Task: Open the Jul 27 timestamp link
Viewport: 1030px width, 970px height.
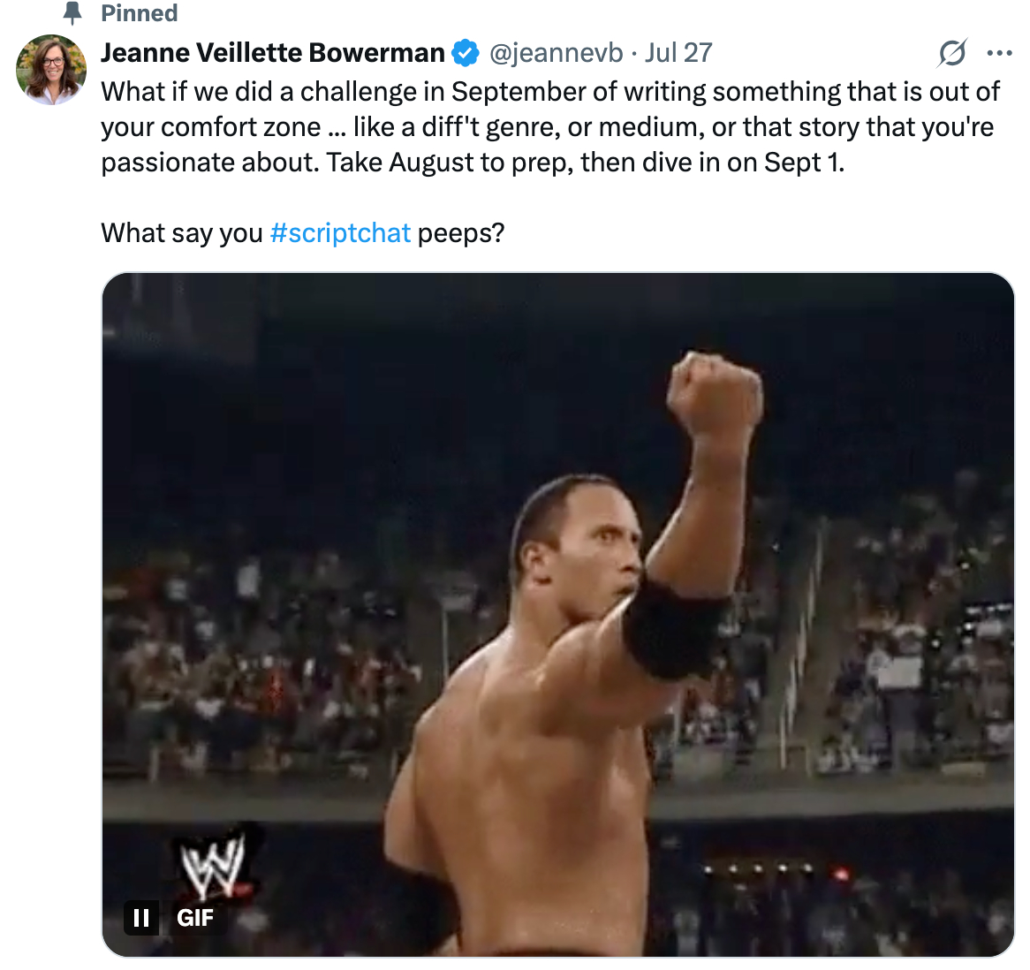Action: (x=678, y=53)
